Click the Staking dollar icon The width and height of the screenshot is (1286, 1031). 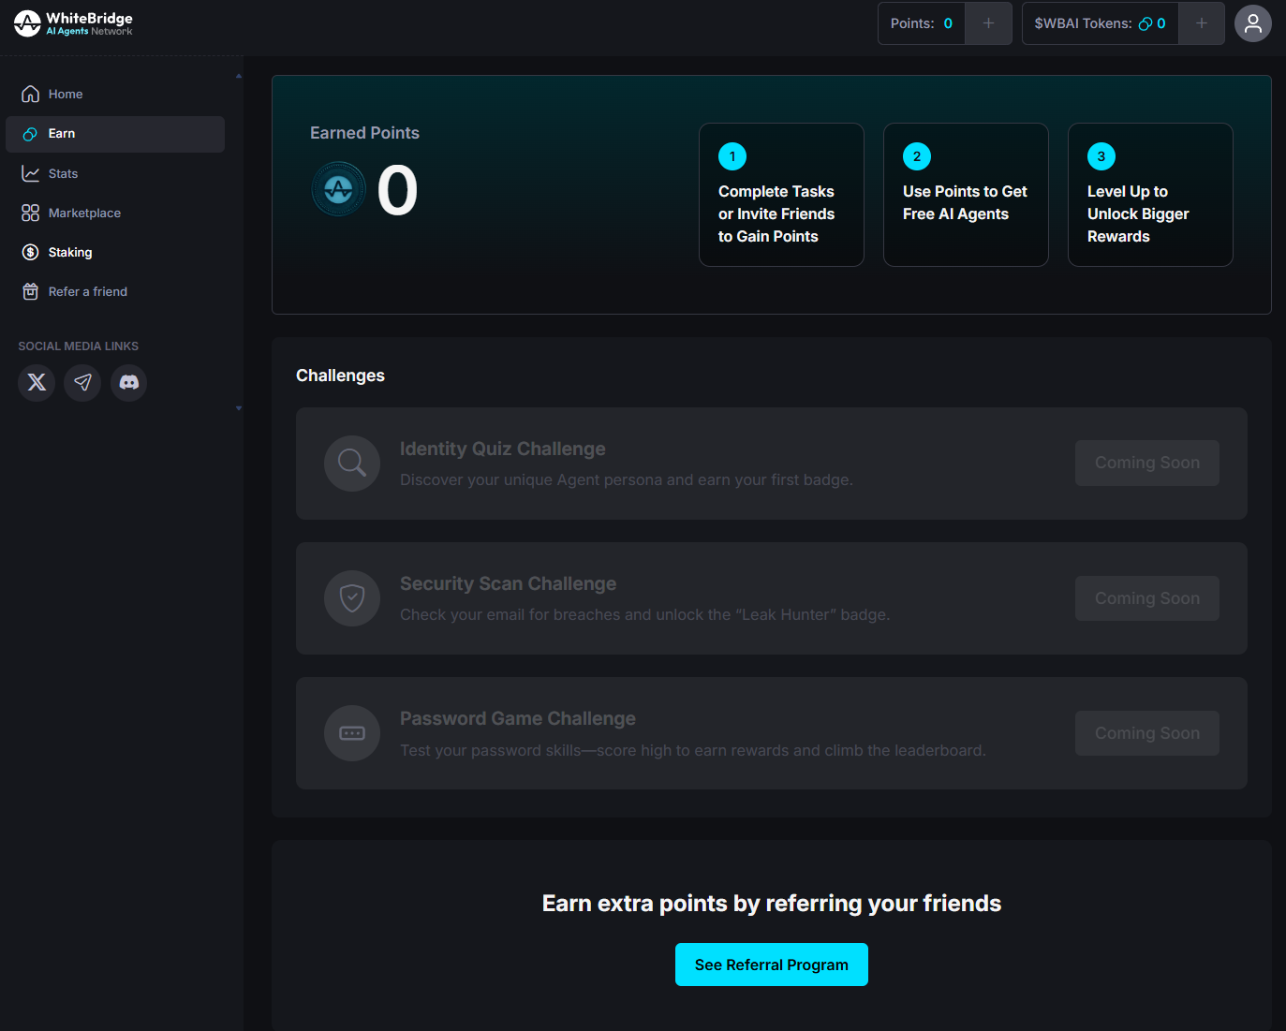[31, 252]
